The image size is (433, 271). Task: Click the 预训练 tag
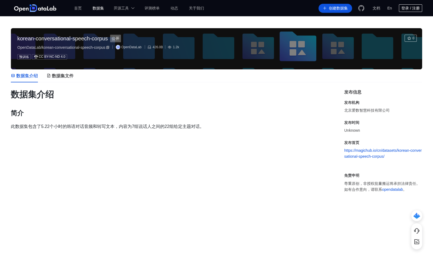point(24,57)
